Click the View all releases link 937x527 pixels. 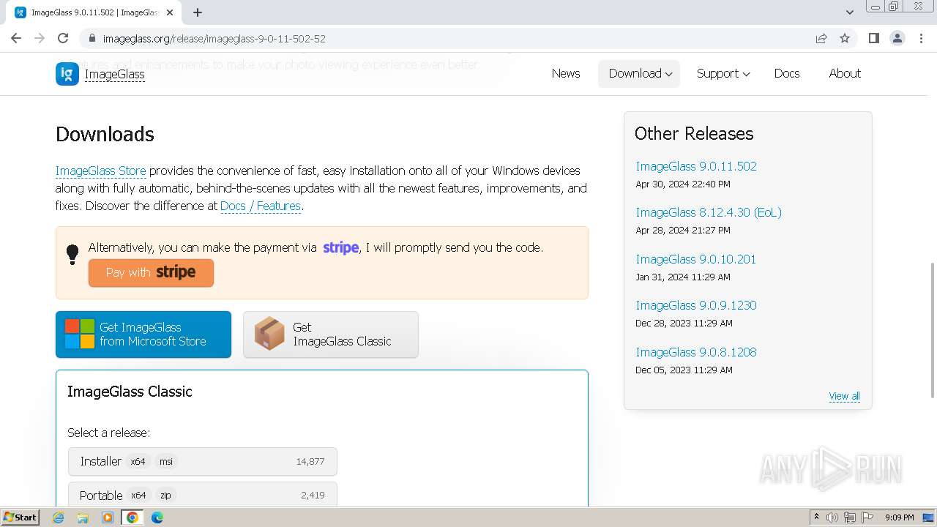[844, 396]
